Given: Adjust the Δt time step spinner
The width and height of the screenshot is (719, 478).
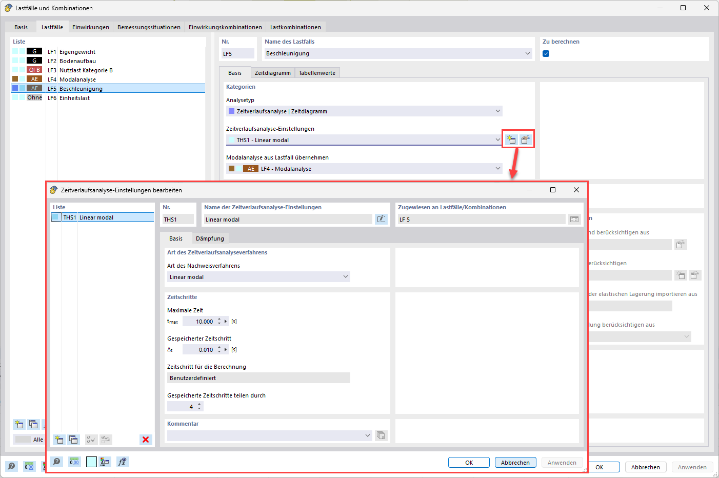Looking at the screenshot, I should pyautogui.click(x=219, y=350).
